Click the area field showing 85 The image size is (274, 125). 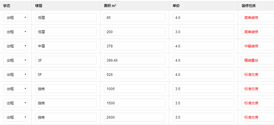pyautogui.click(x=135, y=17)
